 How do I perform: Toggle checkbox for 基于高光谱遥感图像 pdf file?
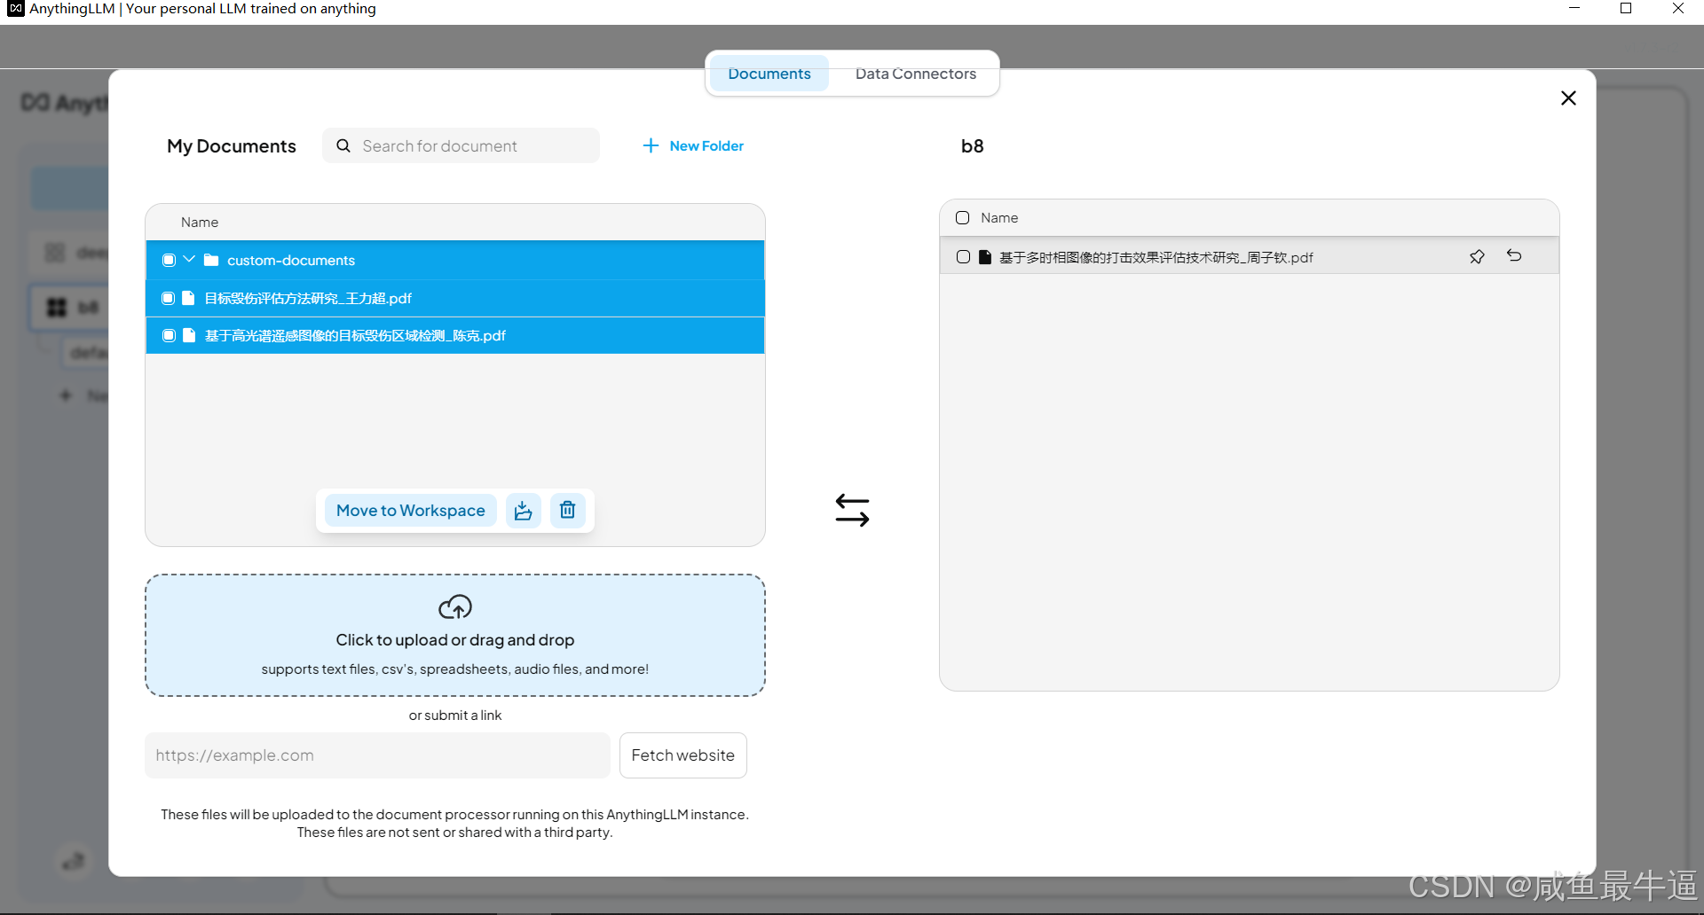169,335
